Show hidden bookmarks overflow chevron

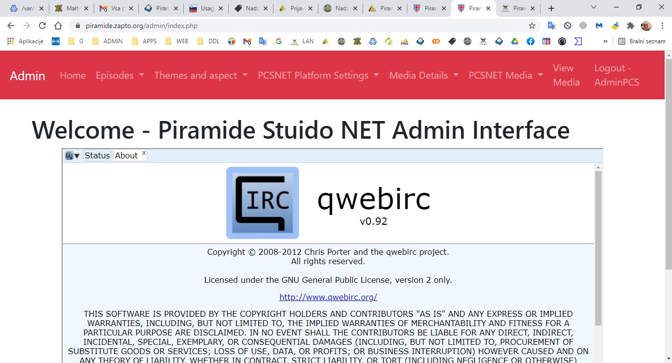[605, 41]
